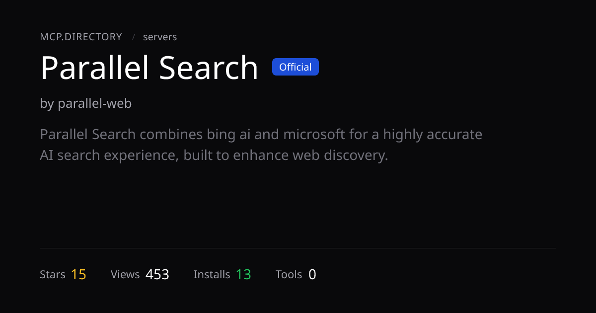Open the MCP.DIRECTORY breadcrumb link
The width and height of the screenshot is (596, 313).
click(x=81, y=37)
